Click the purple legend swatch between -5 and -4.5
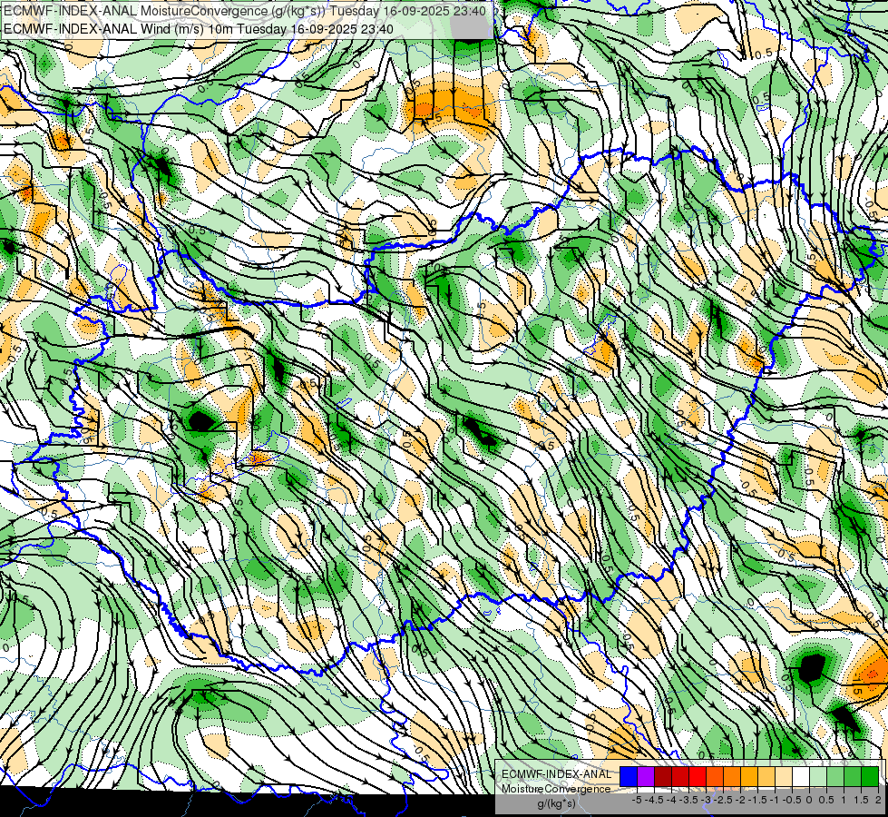Image resolution: width=888 pixels, height=817 pixels. point(646,776)
